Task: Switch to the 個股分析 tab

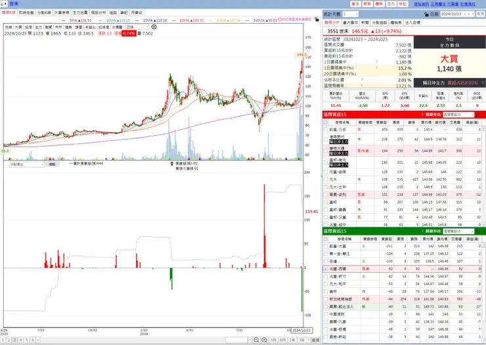Action: [99, 12]
